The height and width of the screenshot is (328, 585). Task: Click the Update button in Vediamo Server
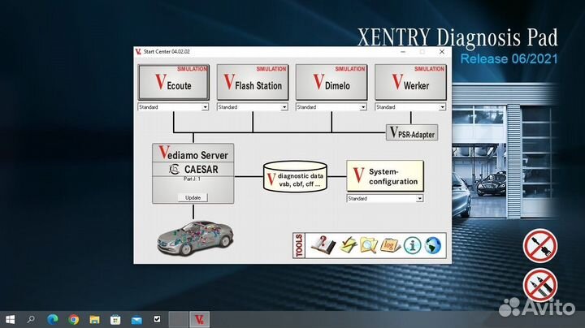coord(193,197)
